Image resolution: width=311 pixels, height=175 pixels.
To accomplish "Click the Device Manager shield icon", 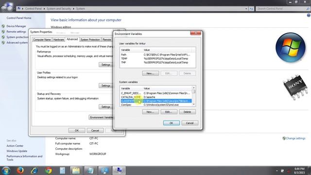I will [x=3, y=26].
